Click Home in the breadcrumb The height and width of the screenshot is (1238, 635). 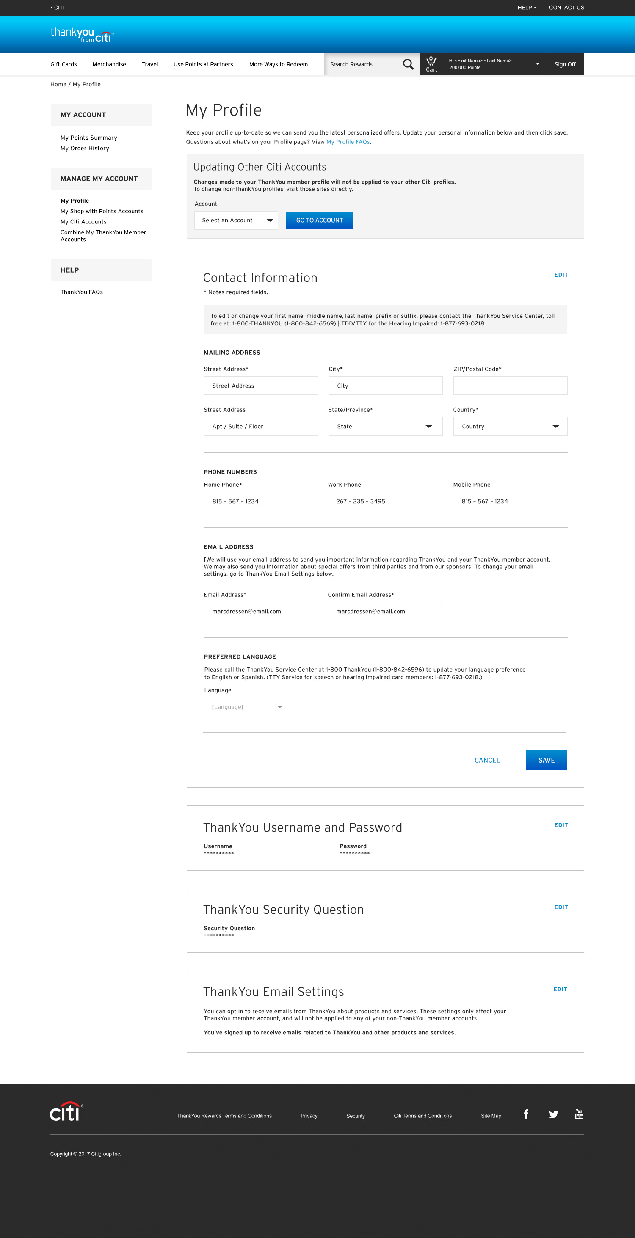58,85
